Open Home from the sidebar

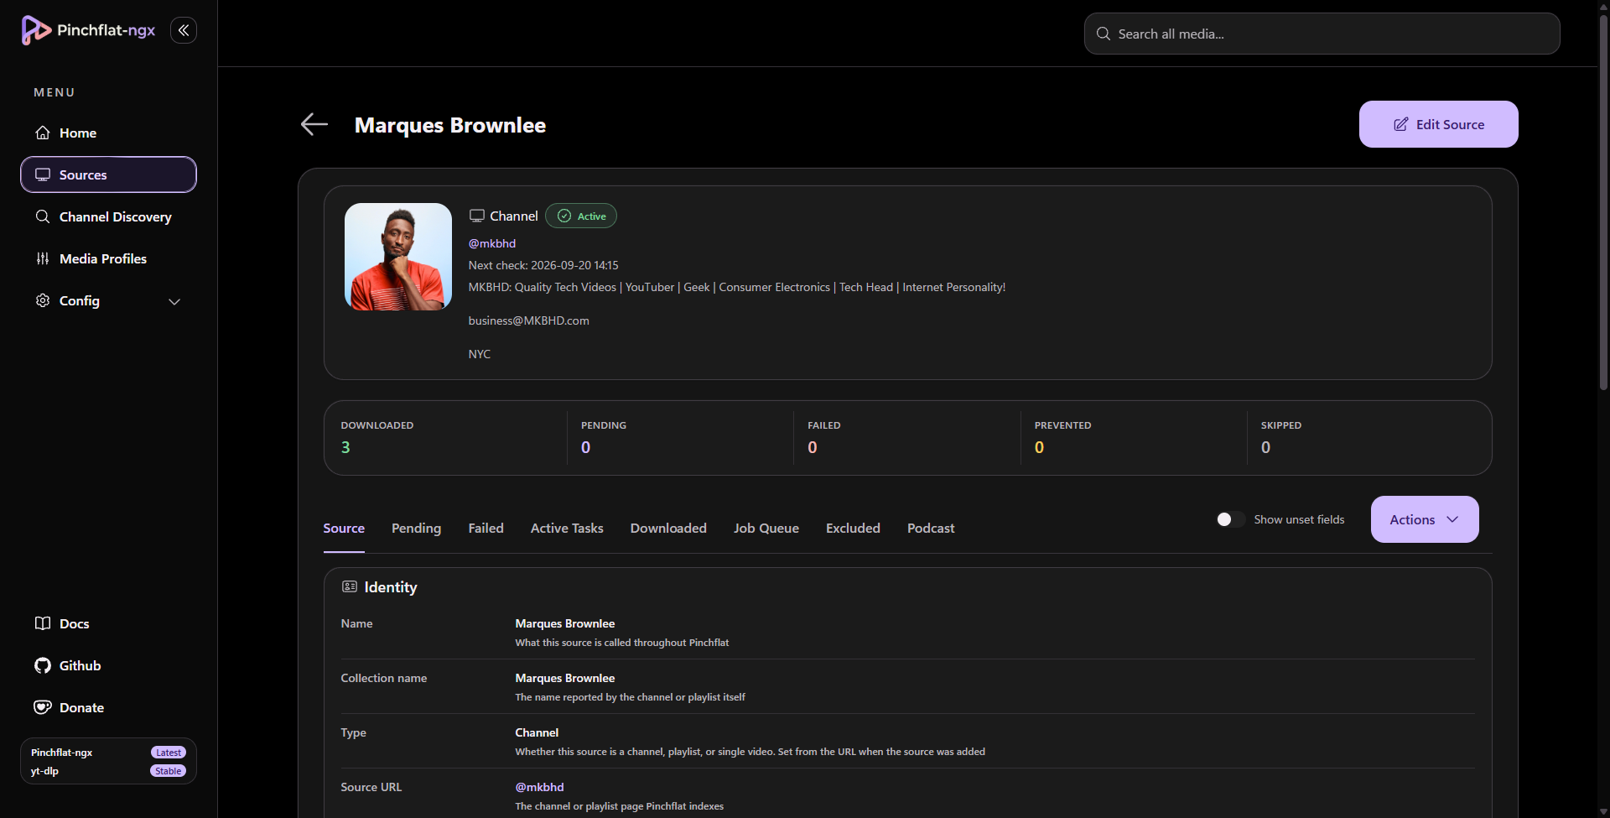[x=109, y=133]
